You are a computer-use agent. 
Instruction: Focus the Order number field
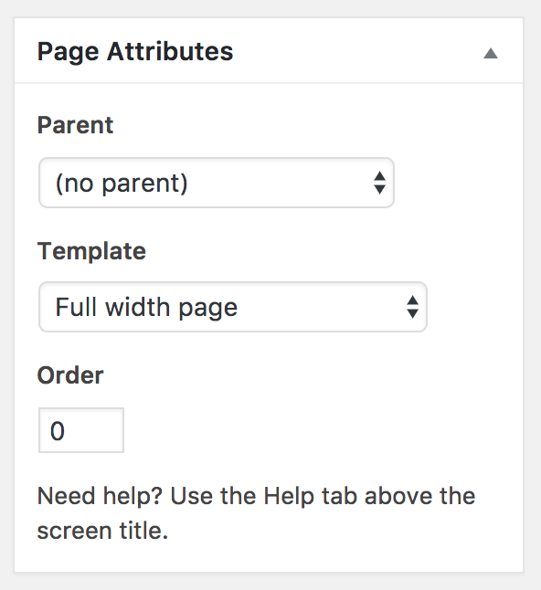coord(81,430)
